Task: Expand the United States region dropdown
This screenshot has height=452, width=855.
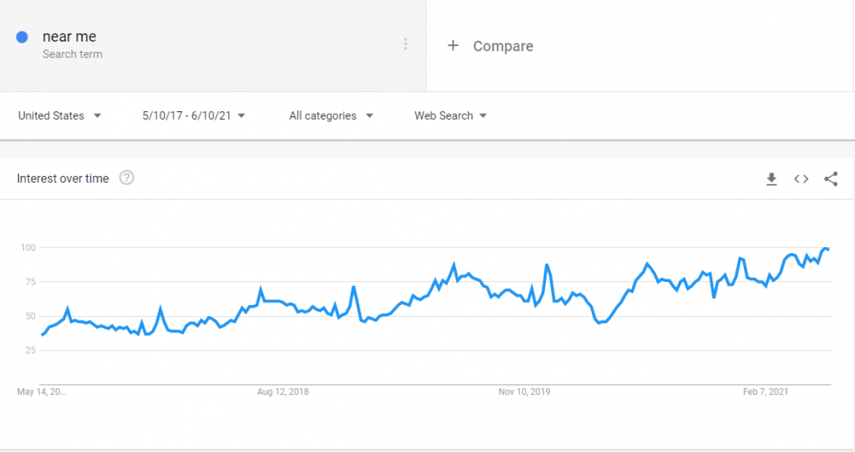Action: point(59,116)
